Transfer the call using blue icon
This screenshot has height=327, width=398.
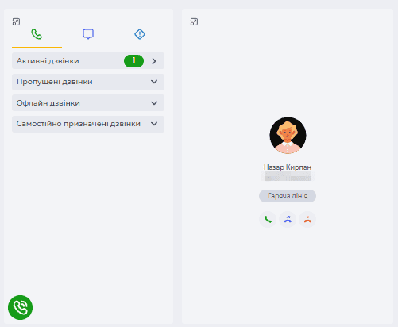click(288, 219)
